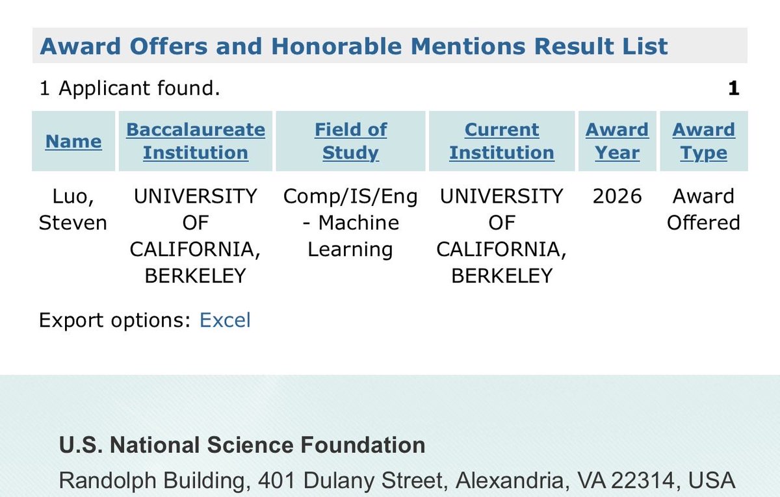Select page number 1 in pagination
Image resolution: width=780 pixels, height=497 pixels.
tap(733, 88)
